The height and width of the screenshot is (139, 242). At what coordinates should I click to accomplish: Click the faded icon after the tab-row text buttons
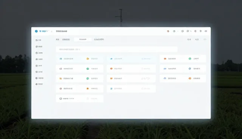click(205, 39)
